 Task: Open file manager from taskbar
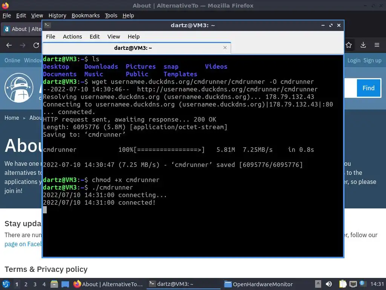[54, 284]
